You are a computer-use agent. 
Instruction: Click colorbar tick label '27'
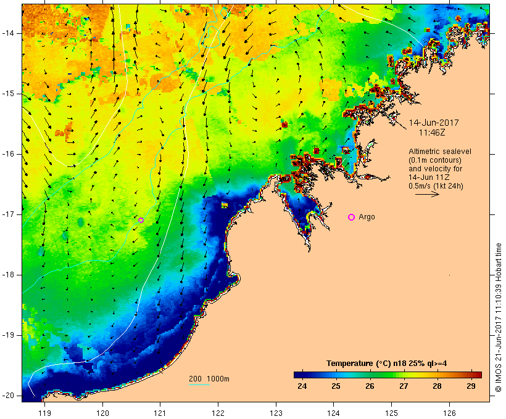404,386
